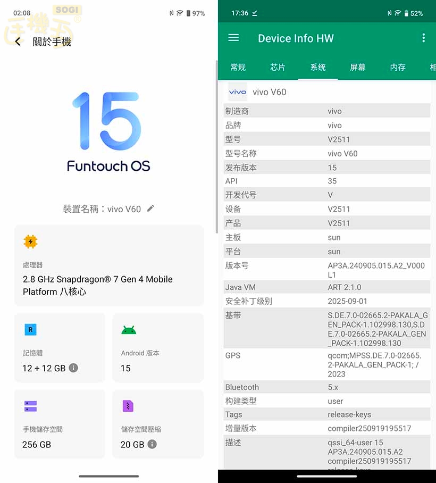Tap the back arrow on 關於手機
The width and height of the screenshot is (436, 483).
tap(18, 41)
